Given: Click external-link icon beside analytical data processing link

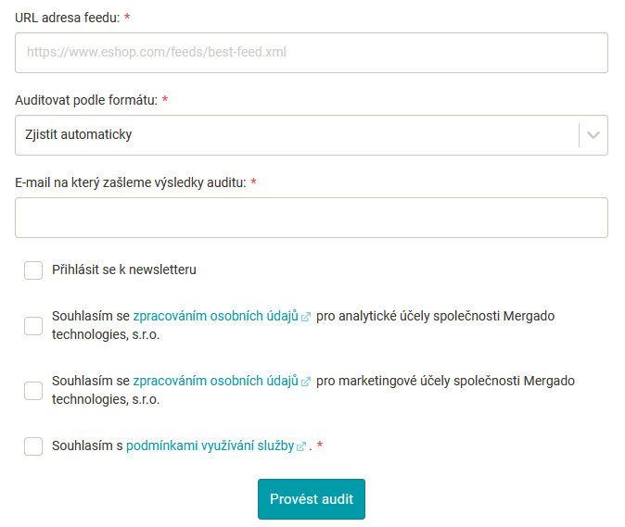Looking at the screenshot, I should tap(306, 317).
